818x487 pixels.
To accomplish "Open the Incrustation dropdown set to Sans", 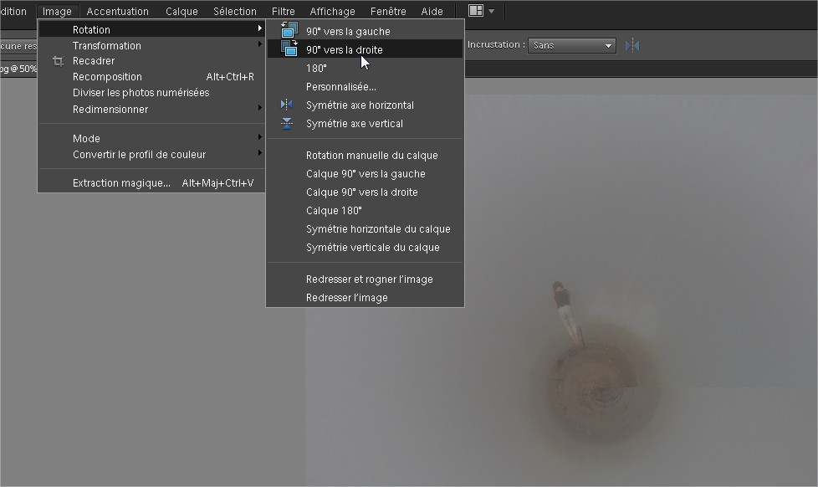I will tap(573, 45).
